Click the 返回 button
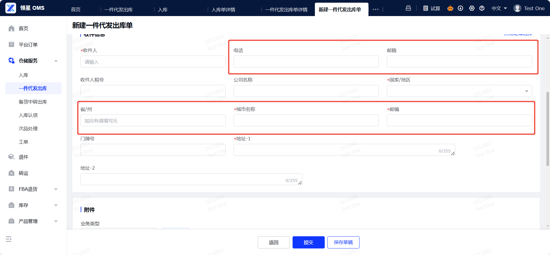This screenshot has height=255, width=550. [274, 242]
